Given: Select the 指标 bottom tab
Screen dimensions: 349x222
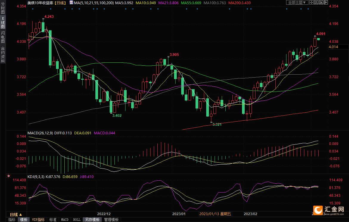Looking at the screenshot, I should tap(12, 220).
